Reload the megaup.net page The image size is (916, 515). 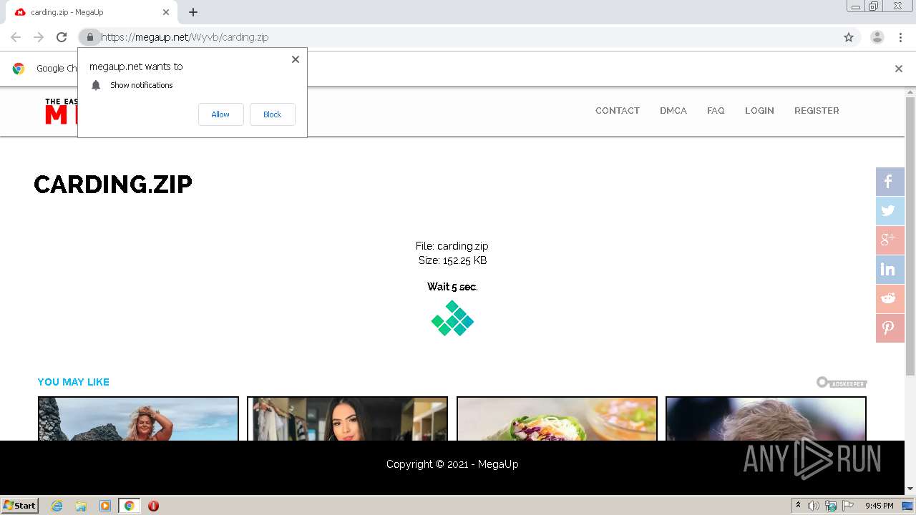pyautogui.click(x=62, y=37)
